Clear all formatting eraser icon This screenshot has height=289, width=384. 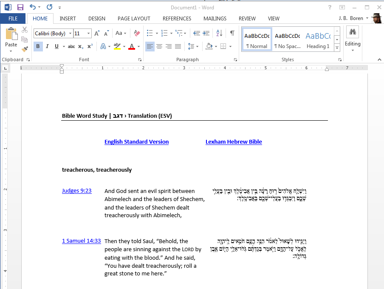tap(137, 33)
